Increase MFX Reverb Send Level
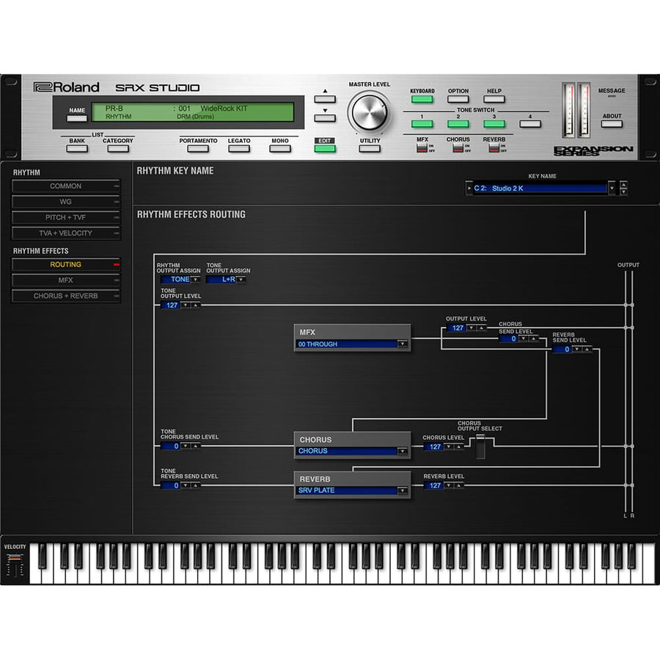Image resolution: width=660 pixels, height=660 pixels. [587, 349]
